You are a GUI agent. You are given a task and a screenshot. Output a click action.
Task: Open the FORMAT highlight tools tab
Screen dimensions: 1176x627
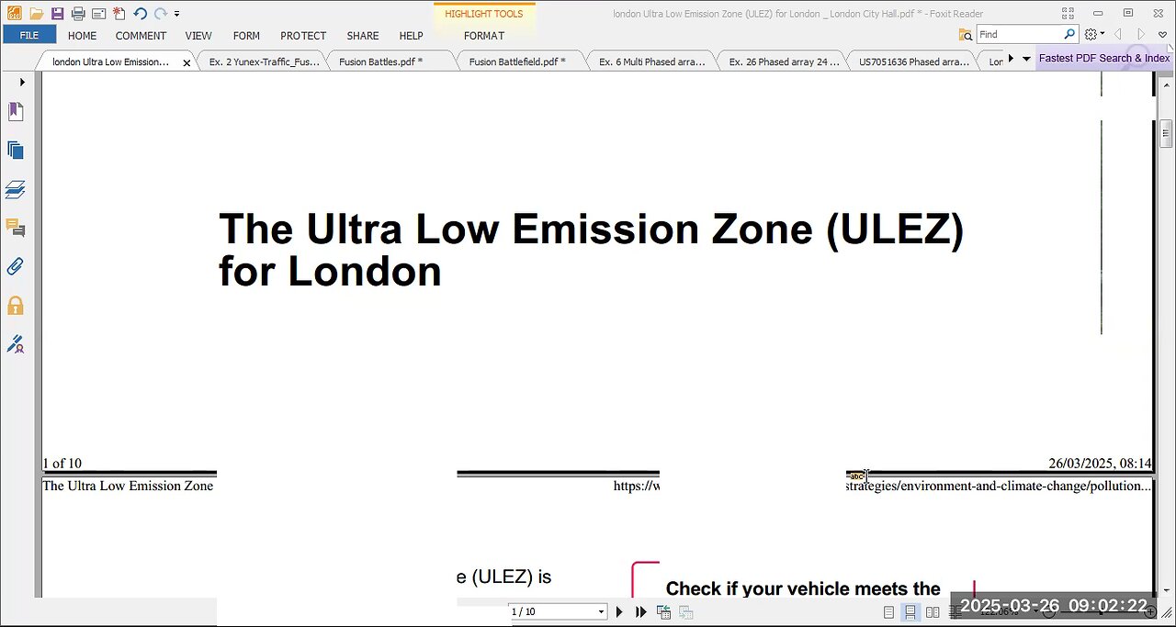point(484,36)
